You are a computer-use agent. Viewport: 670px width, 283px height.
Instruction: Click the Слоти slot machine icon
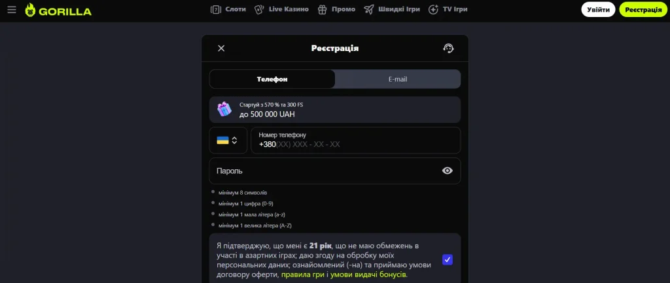point(216,10)
